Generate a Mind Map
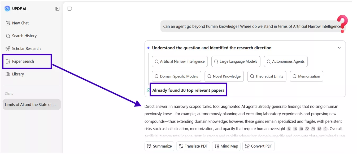357x154 pixels. point(226,146)
